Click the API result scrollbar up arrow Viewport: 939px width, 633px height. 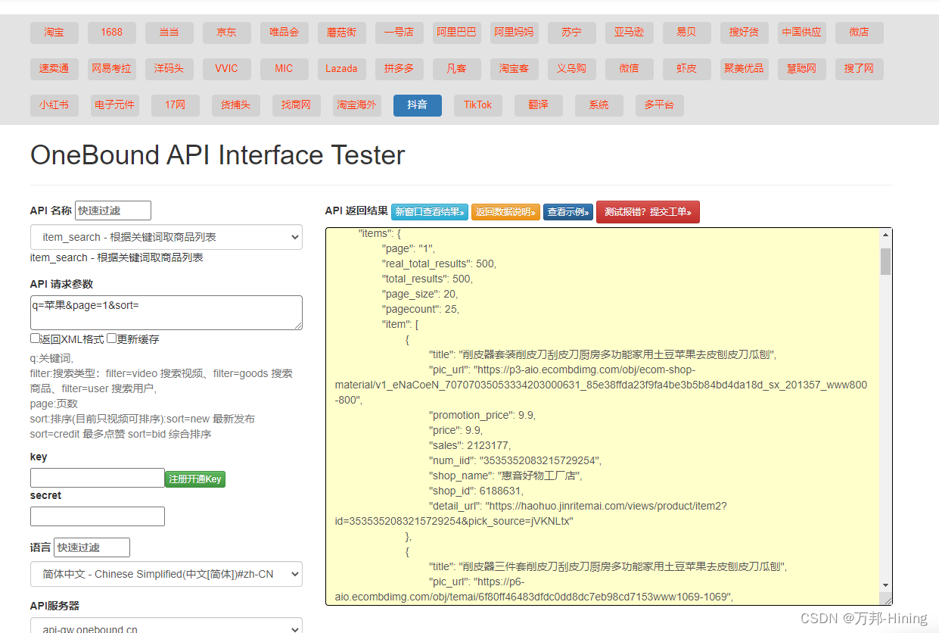click(x=885, y=235)
